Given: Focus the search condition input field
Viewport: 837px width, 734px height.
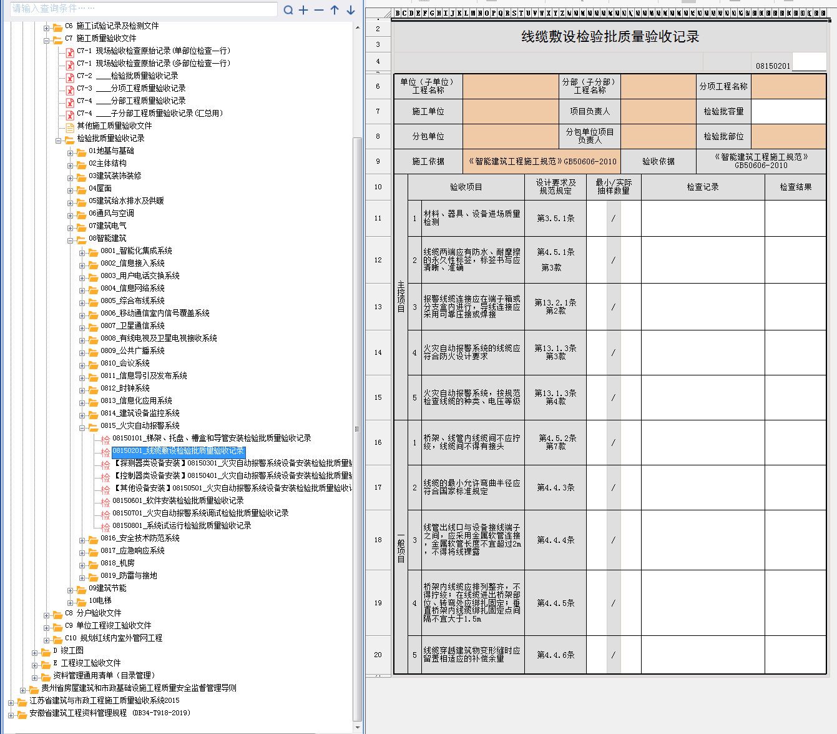Looking at the screenshot, I should click(x=143, y=9).
